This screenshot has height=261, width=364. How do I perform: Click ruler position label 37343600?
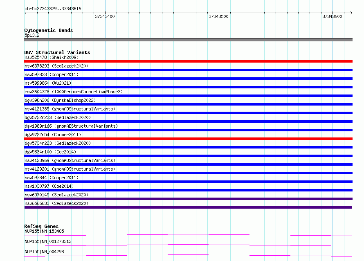point(332,16)
